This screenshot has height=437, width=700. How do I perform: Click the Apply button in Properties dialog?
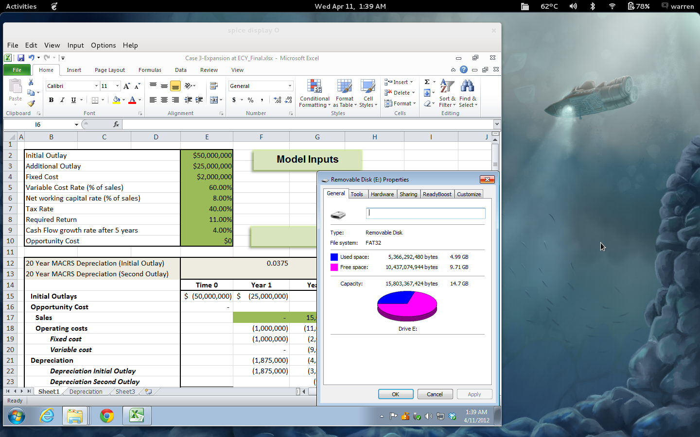474,394
